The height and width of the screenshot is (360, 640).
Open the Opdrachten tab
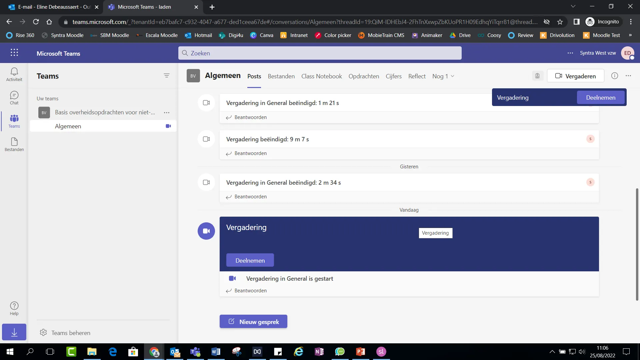[364, 76]
